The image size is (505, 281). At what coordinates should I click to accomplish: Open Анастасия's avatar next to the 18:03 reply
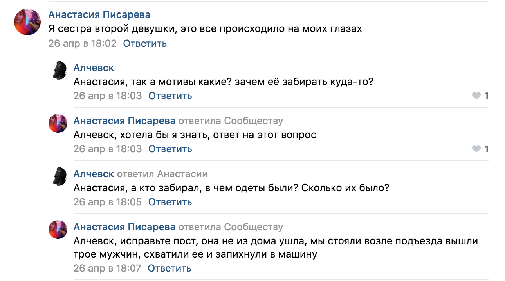coord(58,123)
